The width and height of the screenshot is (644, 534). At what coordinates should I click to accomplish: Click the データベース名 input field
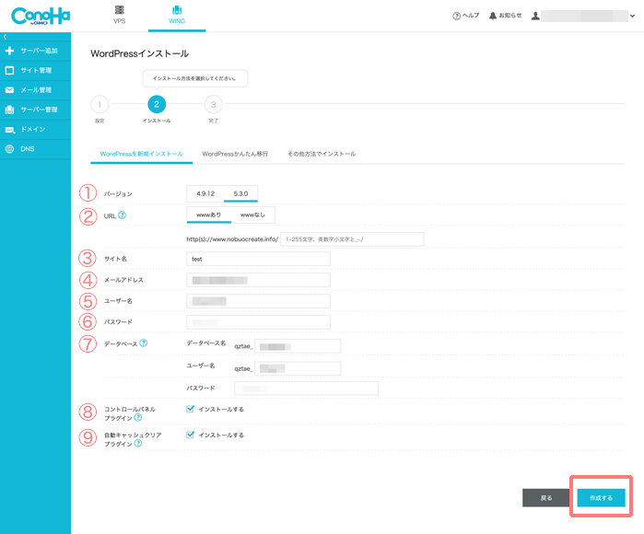tap(298, 346)
